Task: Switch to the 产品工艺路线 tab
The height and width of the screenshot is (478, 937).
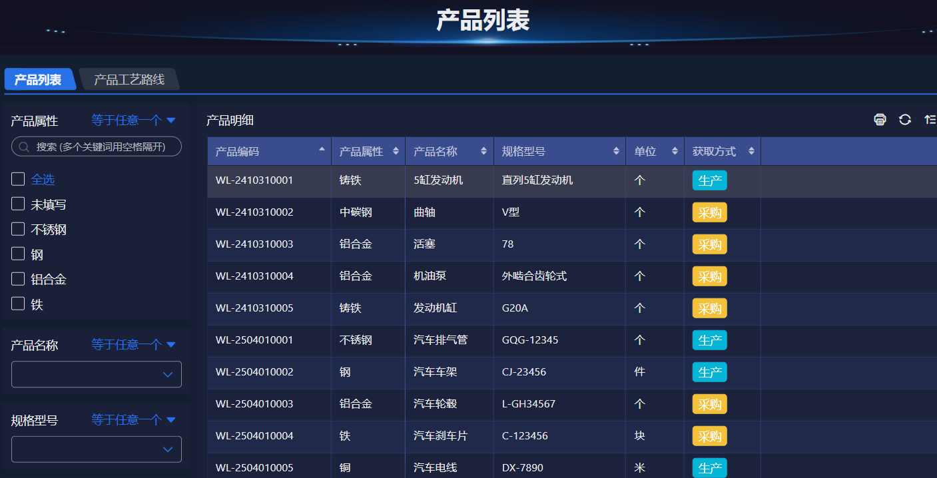Action: click(x=129, y=79)
